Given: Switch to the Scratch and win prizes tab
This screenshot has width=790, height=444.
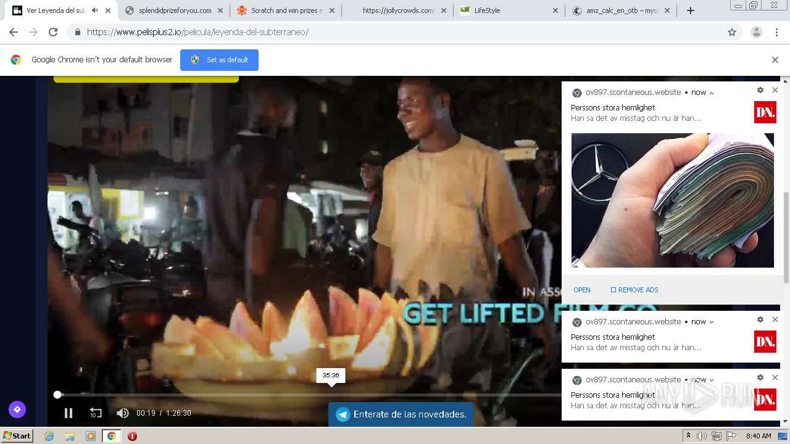Looking at the screenshot, I should coord(286,10).
